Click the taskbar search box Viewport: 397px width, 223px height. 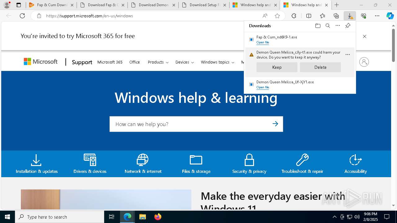(x=60, y=217)
